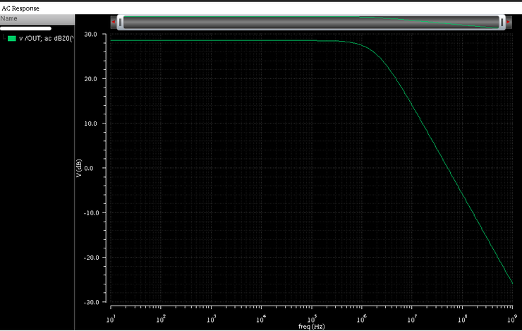Screen dimensions: 522x331
Task: Click the 10^7 frequency tick label
Action: coord(412,319)
